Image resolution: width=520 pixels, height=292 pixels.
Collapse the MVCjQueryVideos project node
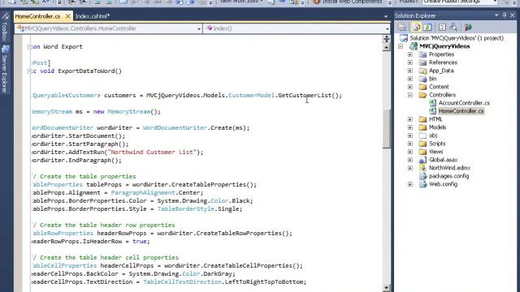tap(401, 46)
